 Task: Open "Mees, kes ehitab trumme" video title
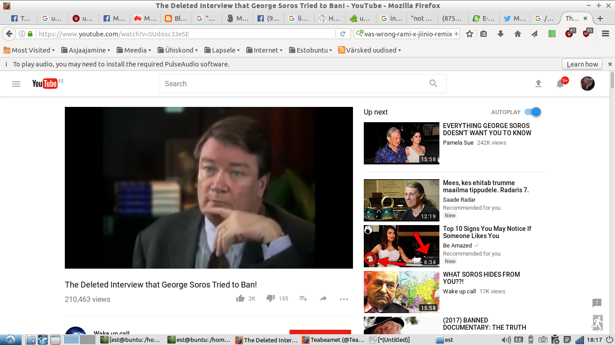click(486, 186)
